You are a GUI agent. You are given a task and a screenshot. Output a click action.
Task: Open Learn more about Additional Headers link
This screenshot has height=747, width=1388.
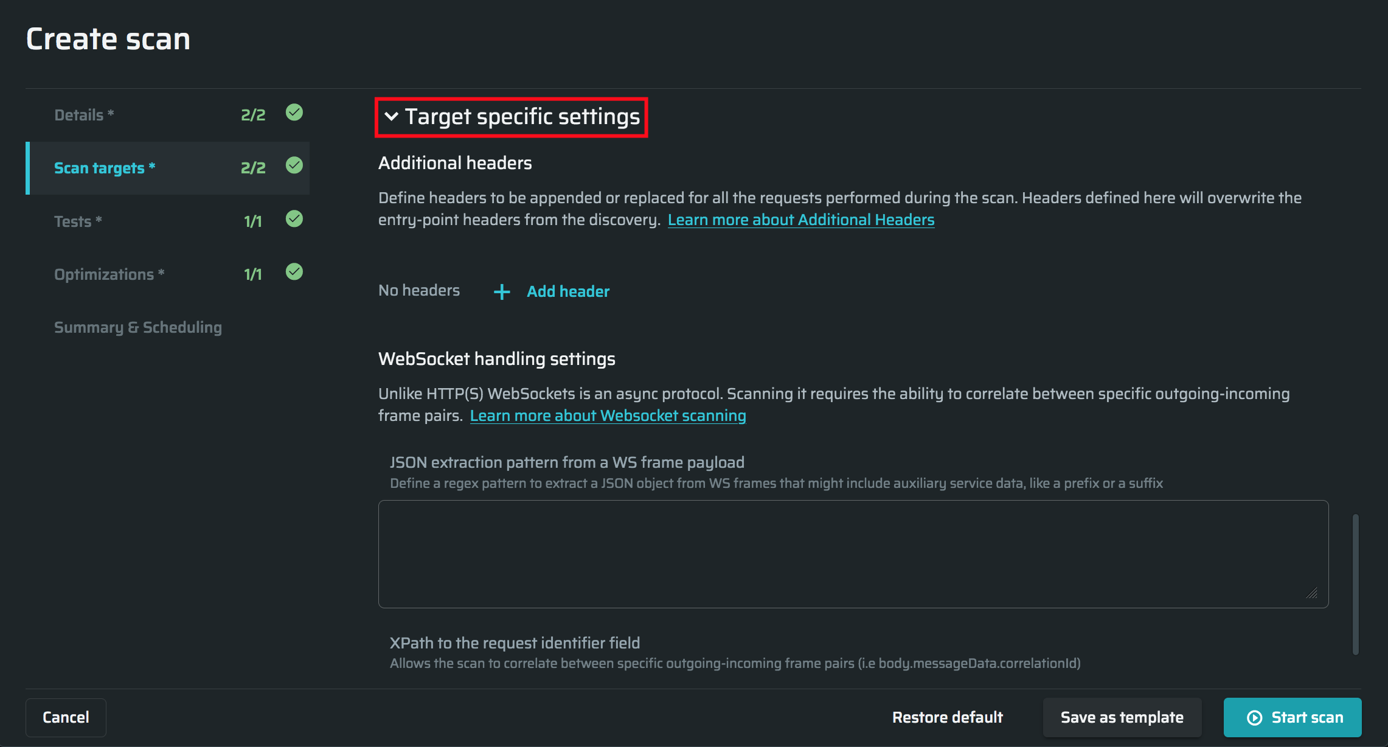point(800,220)
